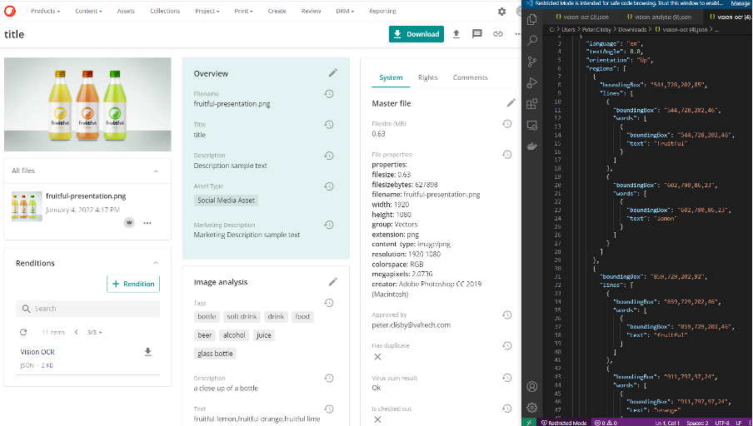Open DRM dropdown menu
753x426 pixels.
click(345, 11)
